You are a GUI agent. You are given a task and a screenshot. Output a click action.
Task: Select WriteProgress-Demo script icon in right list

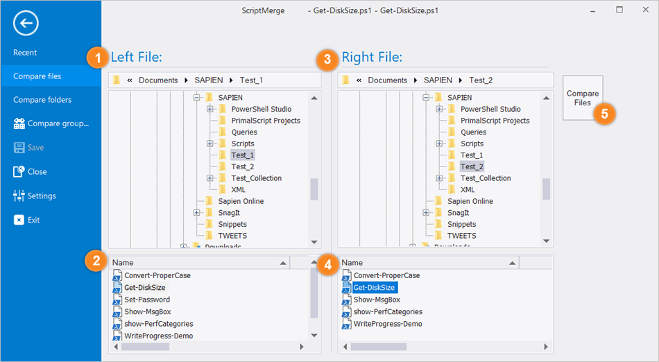[346, 324]
